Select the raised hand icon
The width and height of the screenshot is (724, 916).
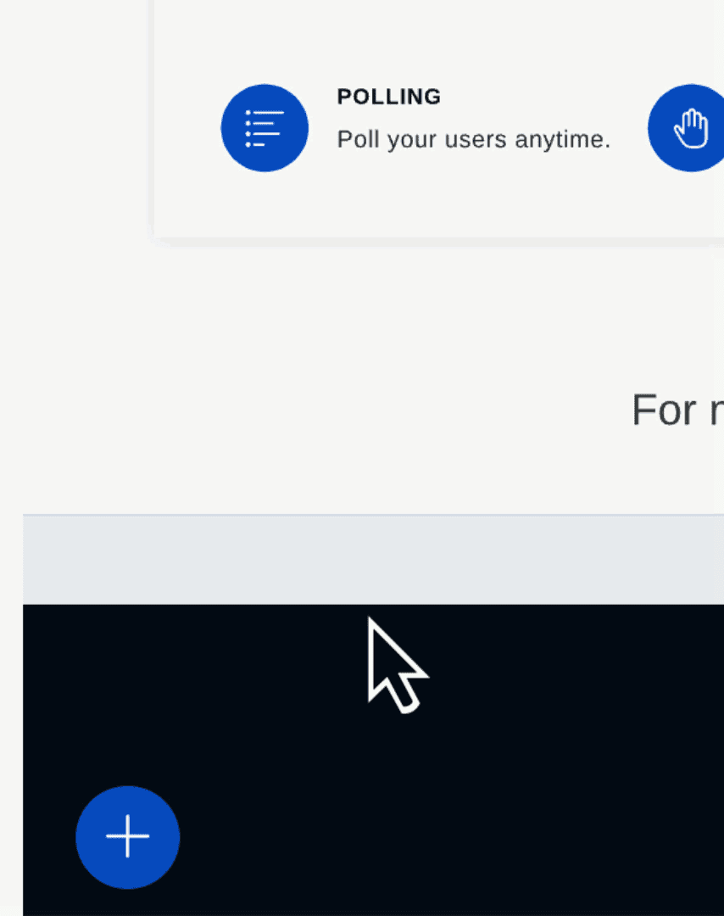click(687, 128)
